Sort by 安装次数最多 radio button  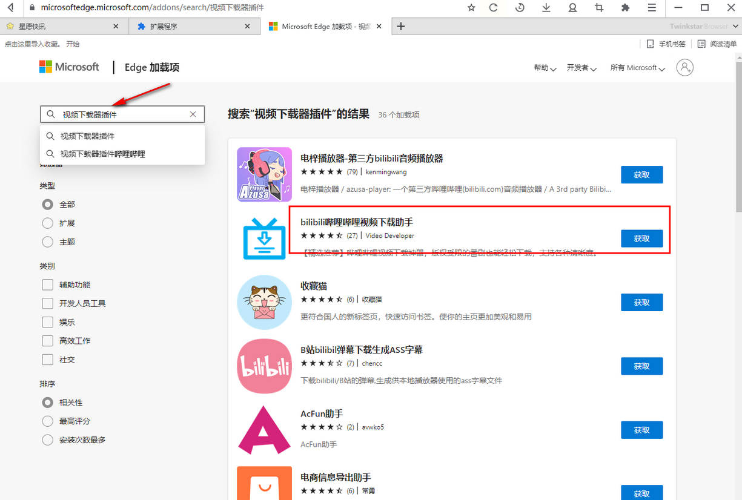(48, 440)
